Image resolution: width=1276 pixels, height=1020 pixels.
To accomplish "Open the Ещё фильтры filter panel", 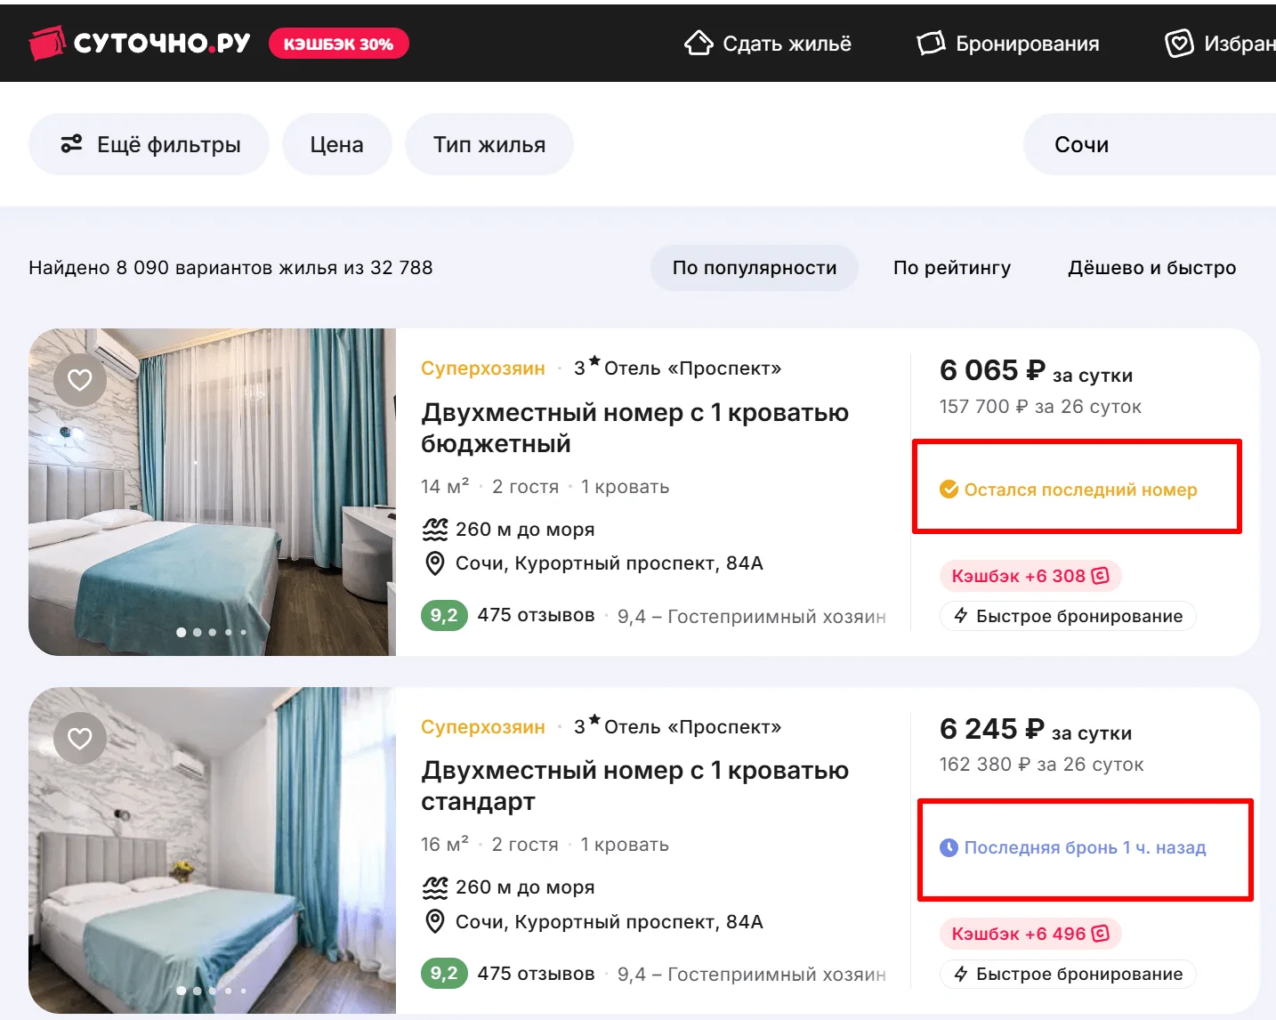I will (x=149, y=145).
